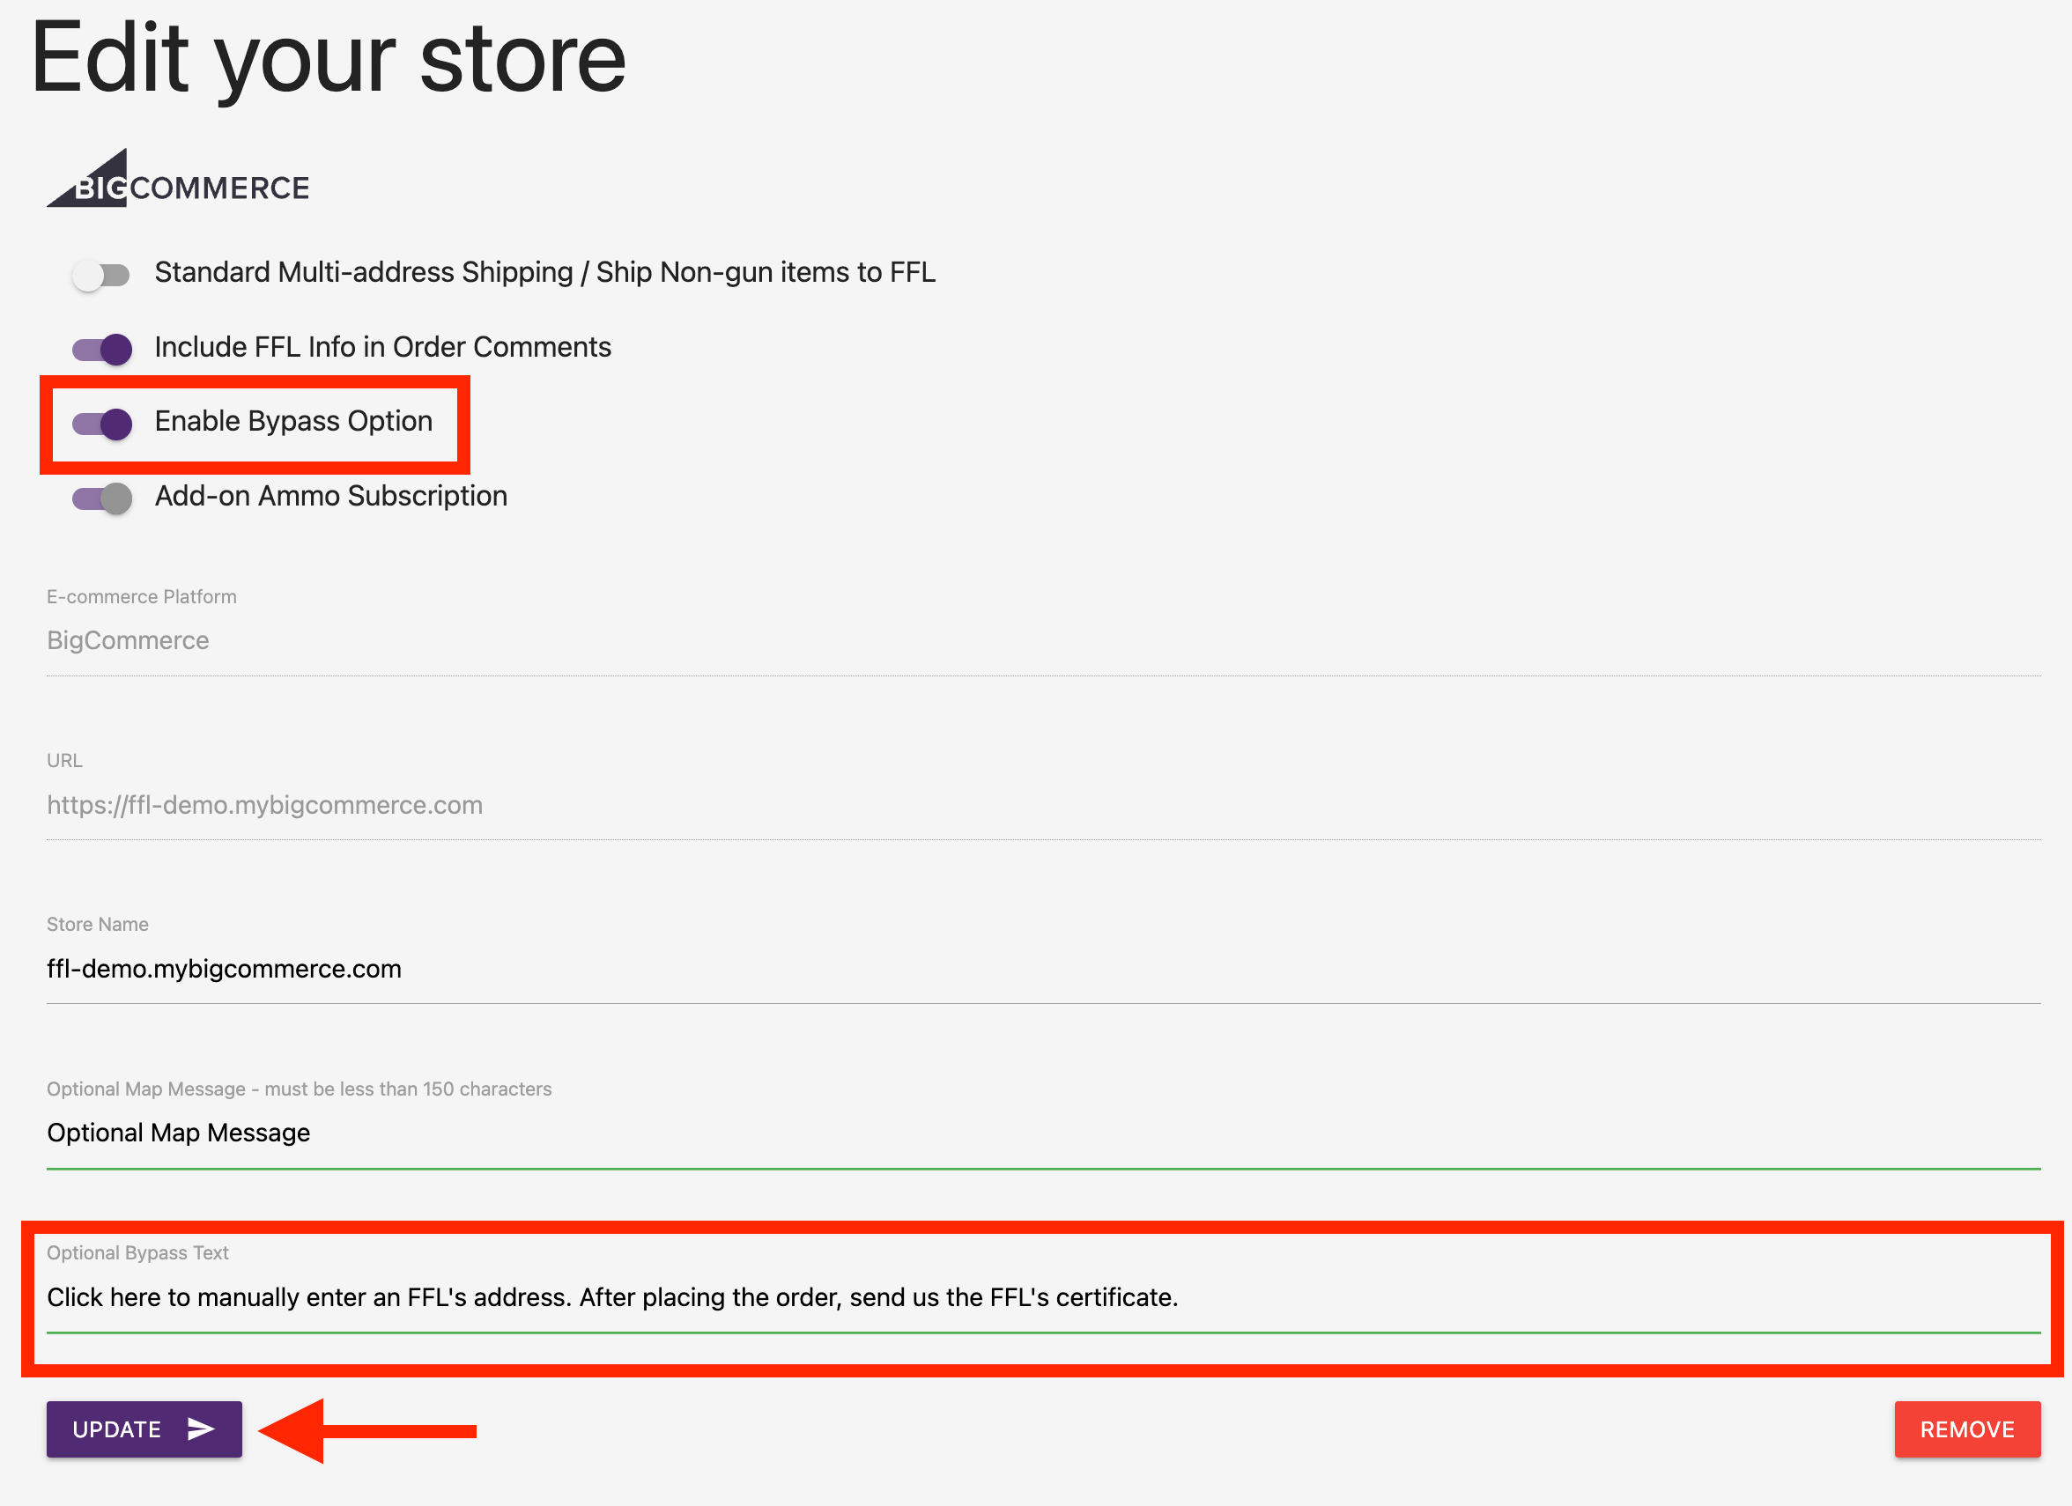
Task: Click the Optional Bypass Text input
Action: pyautogui.click(x=1043, y=1297)
